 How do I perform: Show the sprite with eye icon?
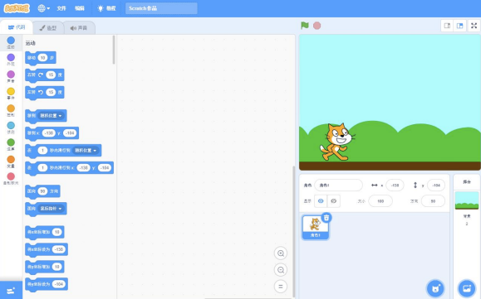[321, 201]
